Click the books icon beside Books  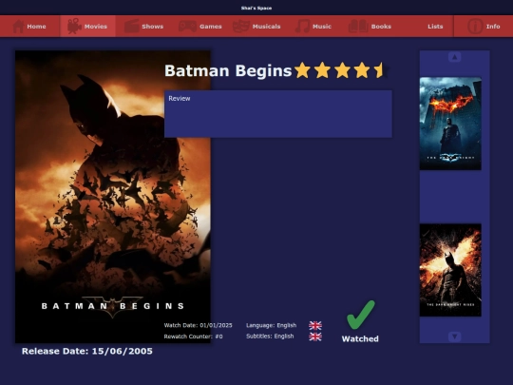[358, 27]
